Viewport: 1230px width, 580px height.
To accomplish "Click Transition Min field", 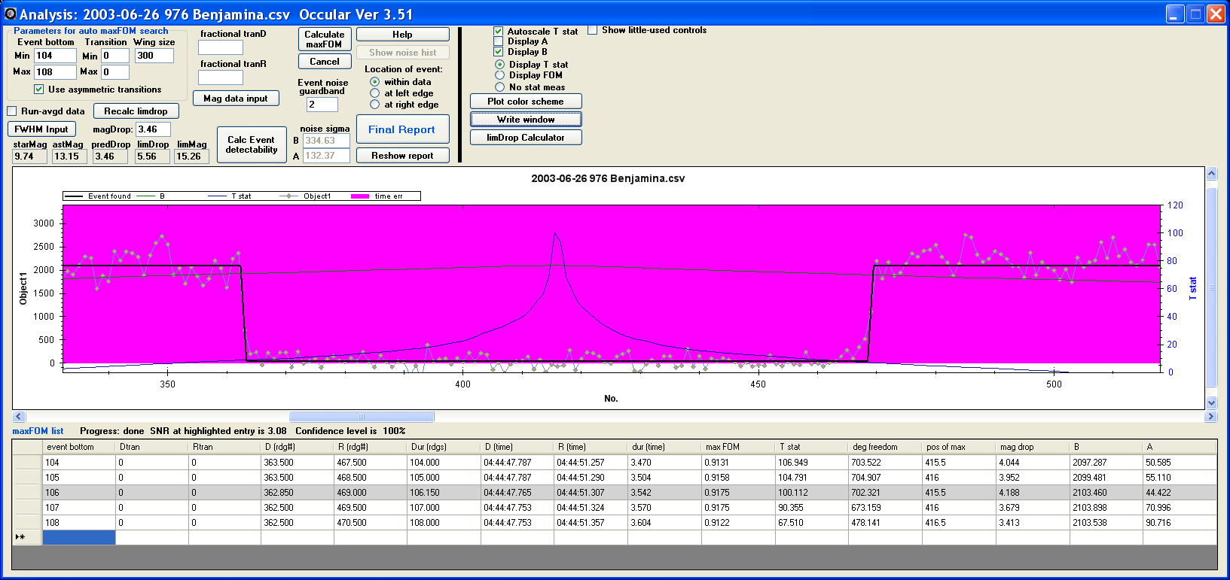I will (x=114, y=56).
